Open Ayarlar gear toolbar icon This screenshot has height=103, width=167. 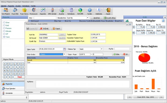pyautogui.click(x=62, y=11)
